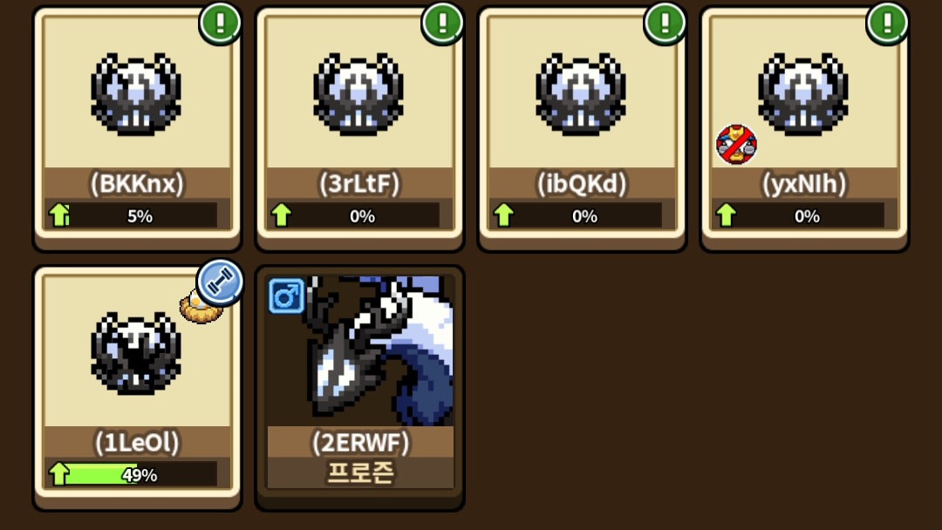Click the green alert badge on ibQKd card

[x=665, y=23]
